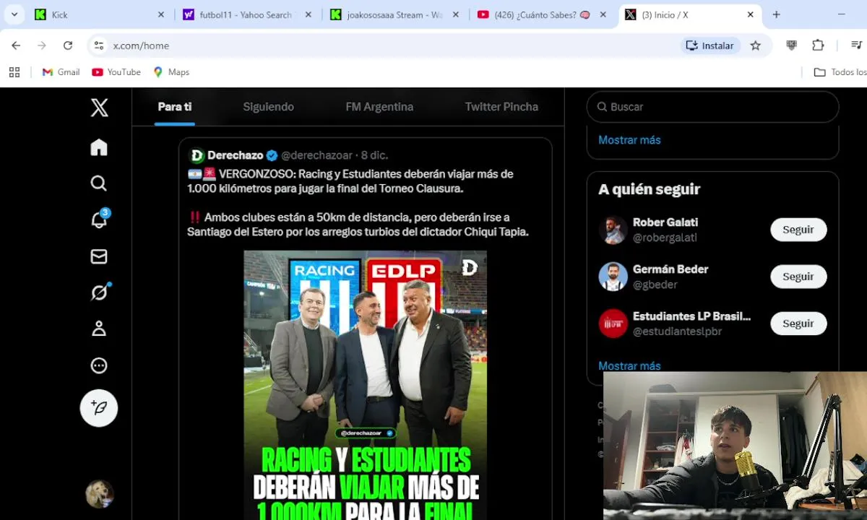
Task: Bookmark this page with star icon
Action: [756, 45]
